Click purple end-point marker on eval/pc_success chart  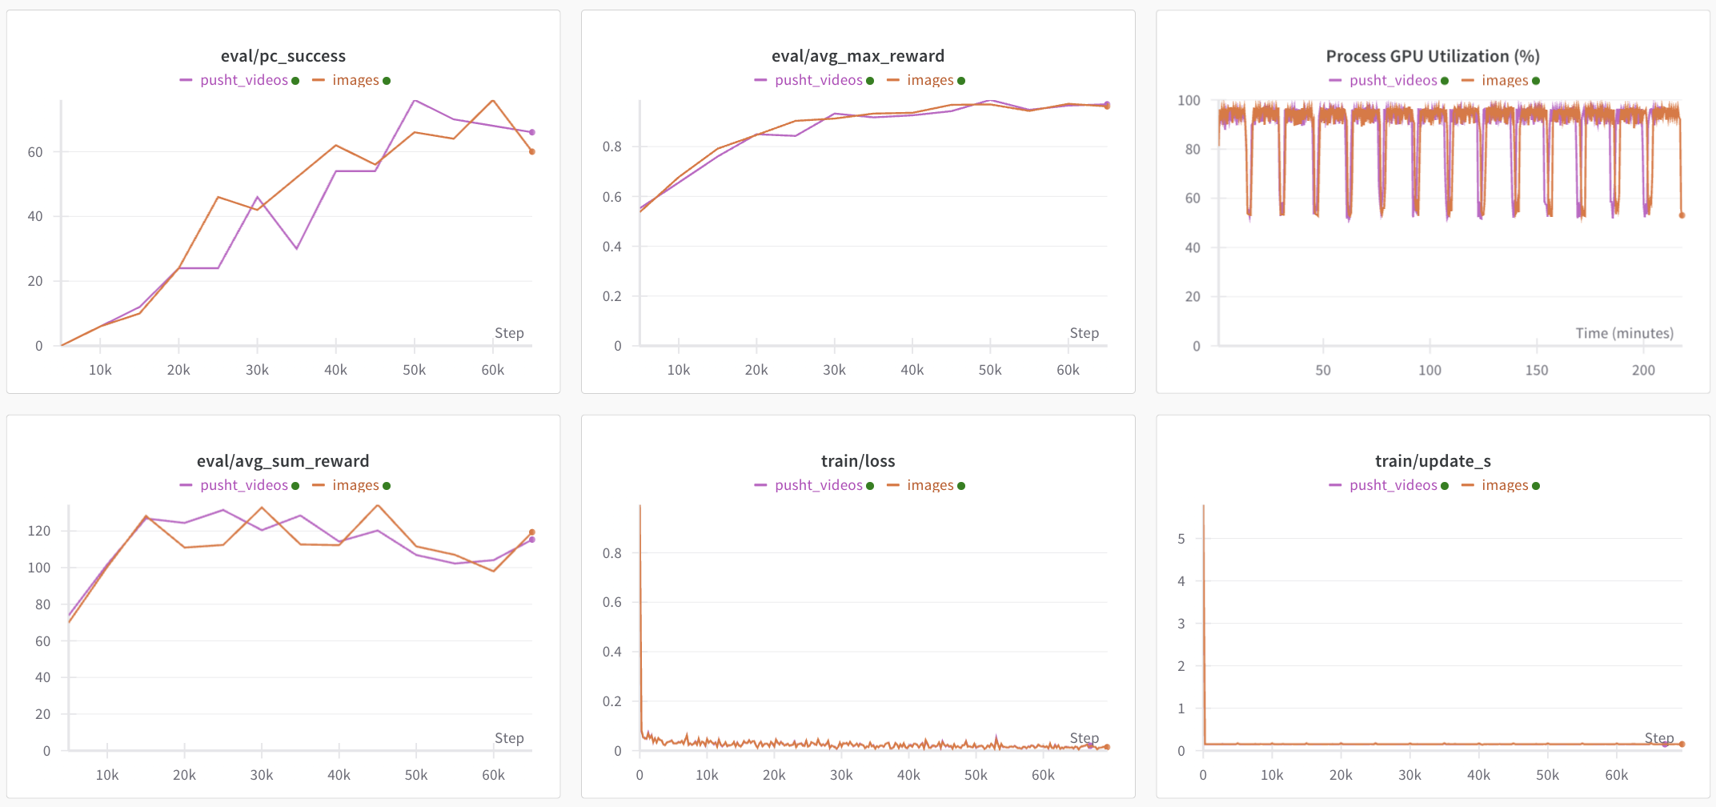tap(532, 132)
